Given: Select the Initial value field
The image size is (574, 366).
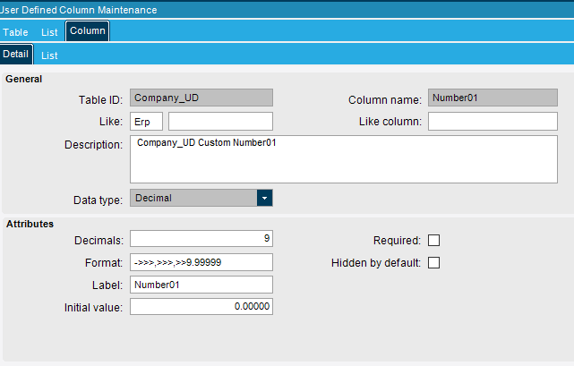Looking at the screenshot, I should 201,306.
